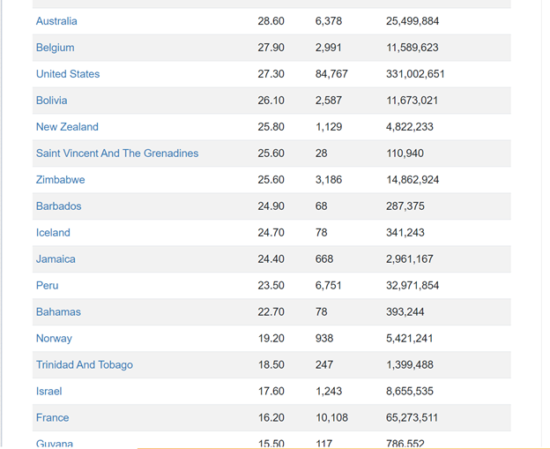
Task: Click Zimbabwe's count 3,186
Action: click(329, 180)
